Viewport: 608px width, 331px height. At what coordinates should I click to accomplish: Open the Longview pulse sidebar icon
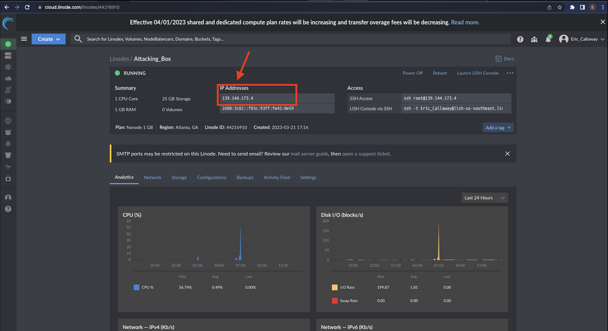[8, 167]
